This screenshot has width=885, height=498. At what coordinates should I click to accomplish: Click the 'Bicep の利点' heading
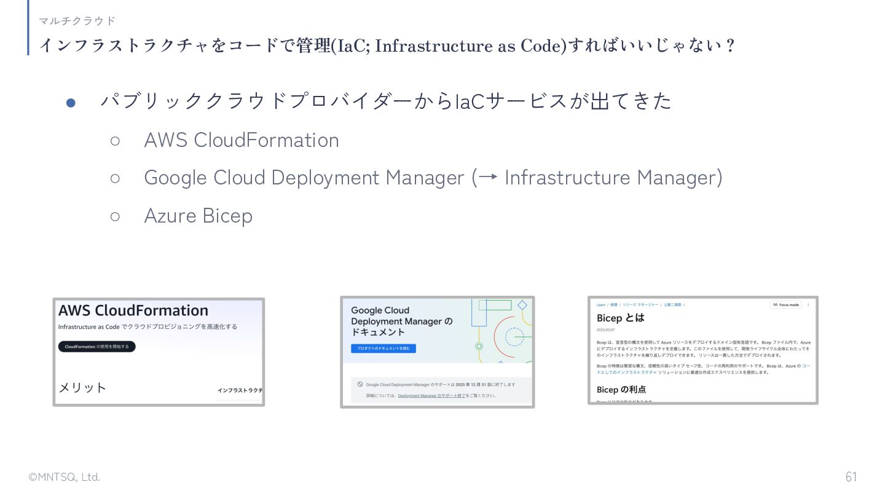621,389
